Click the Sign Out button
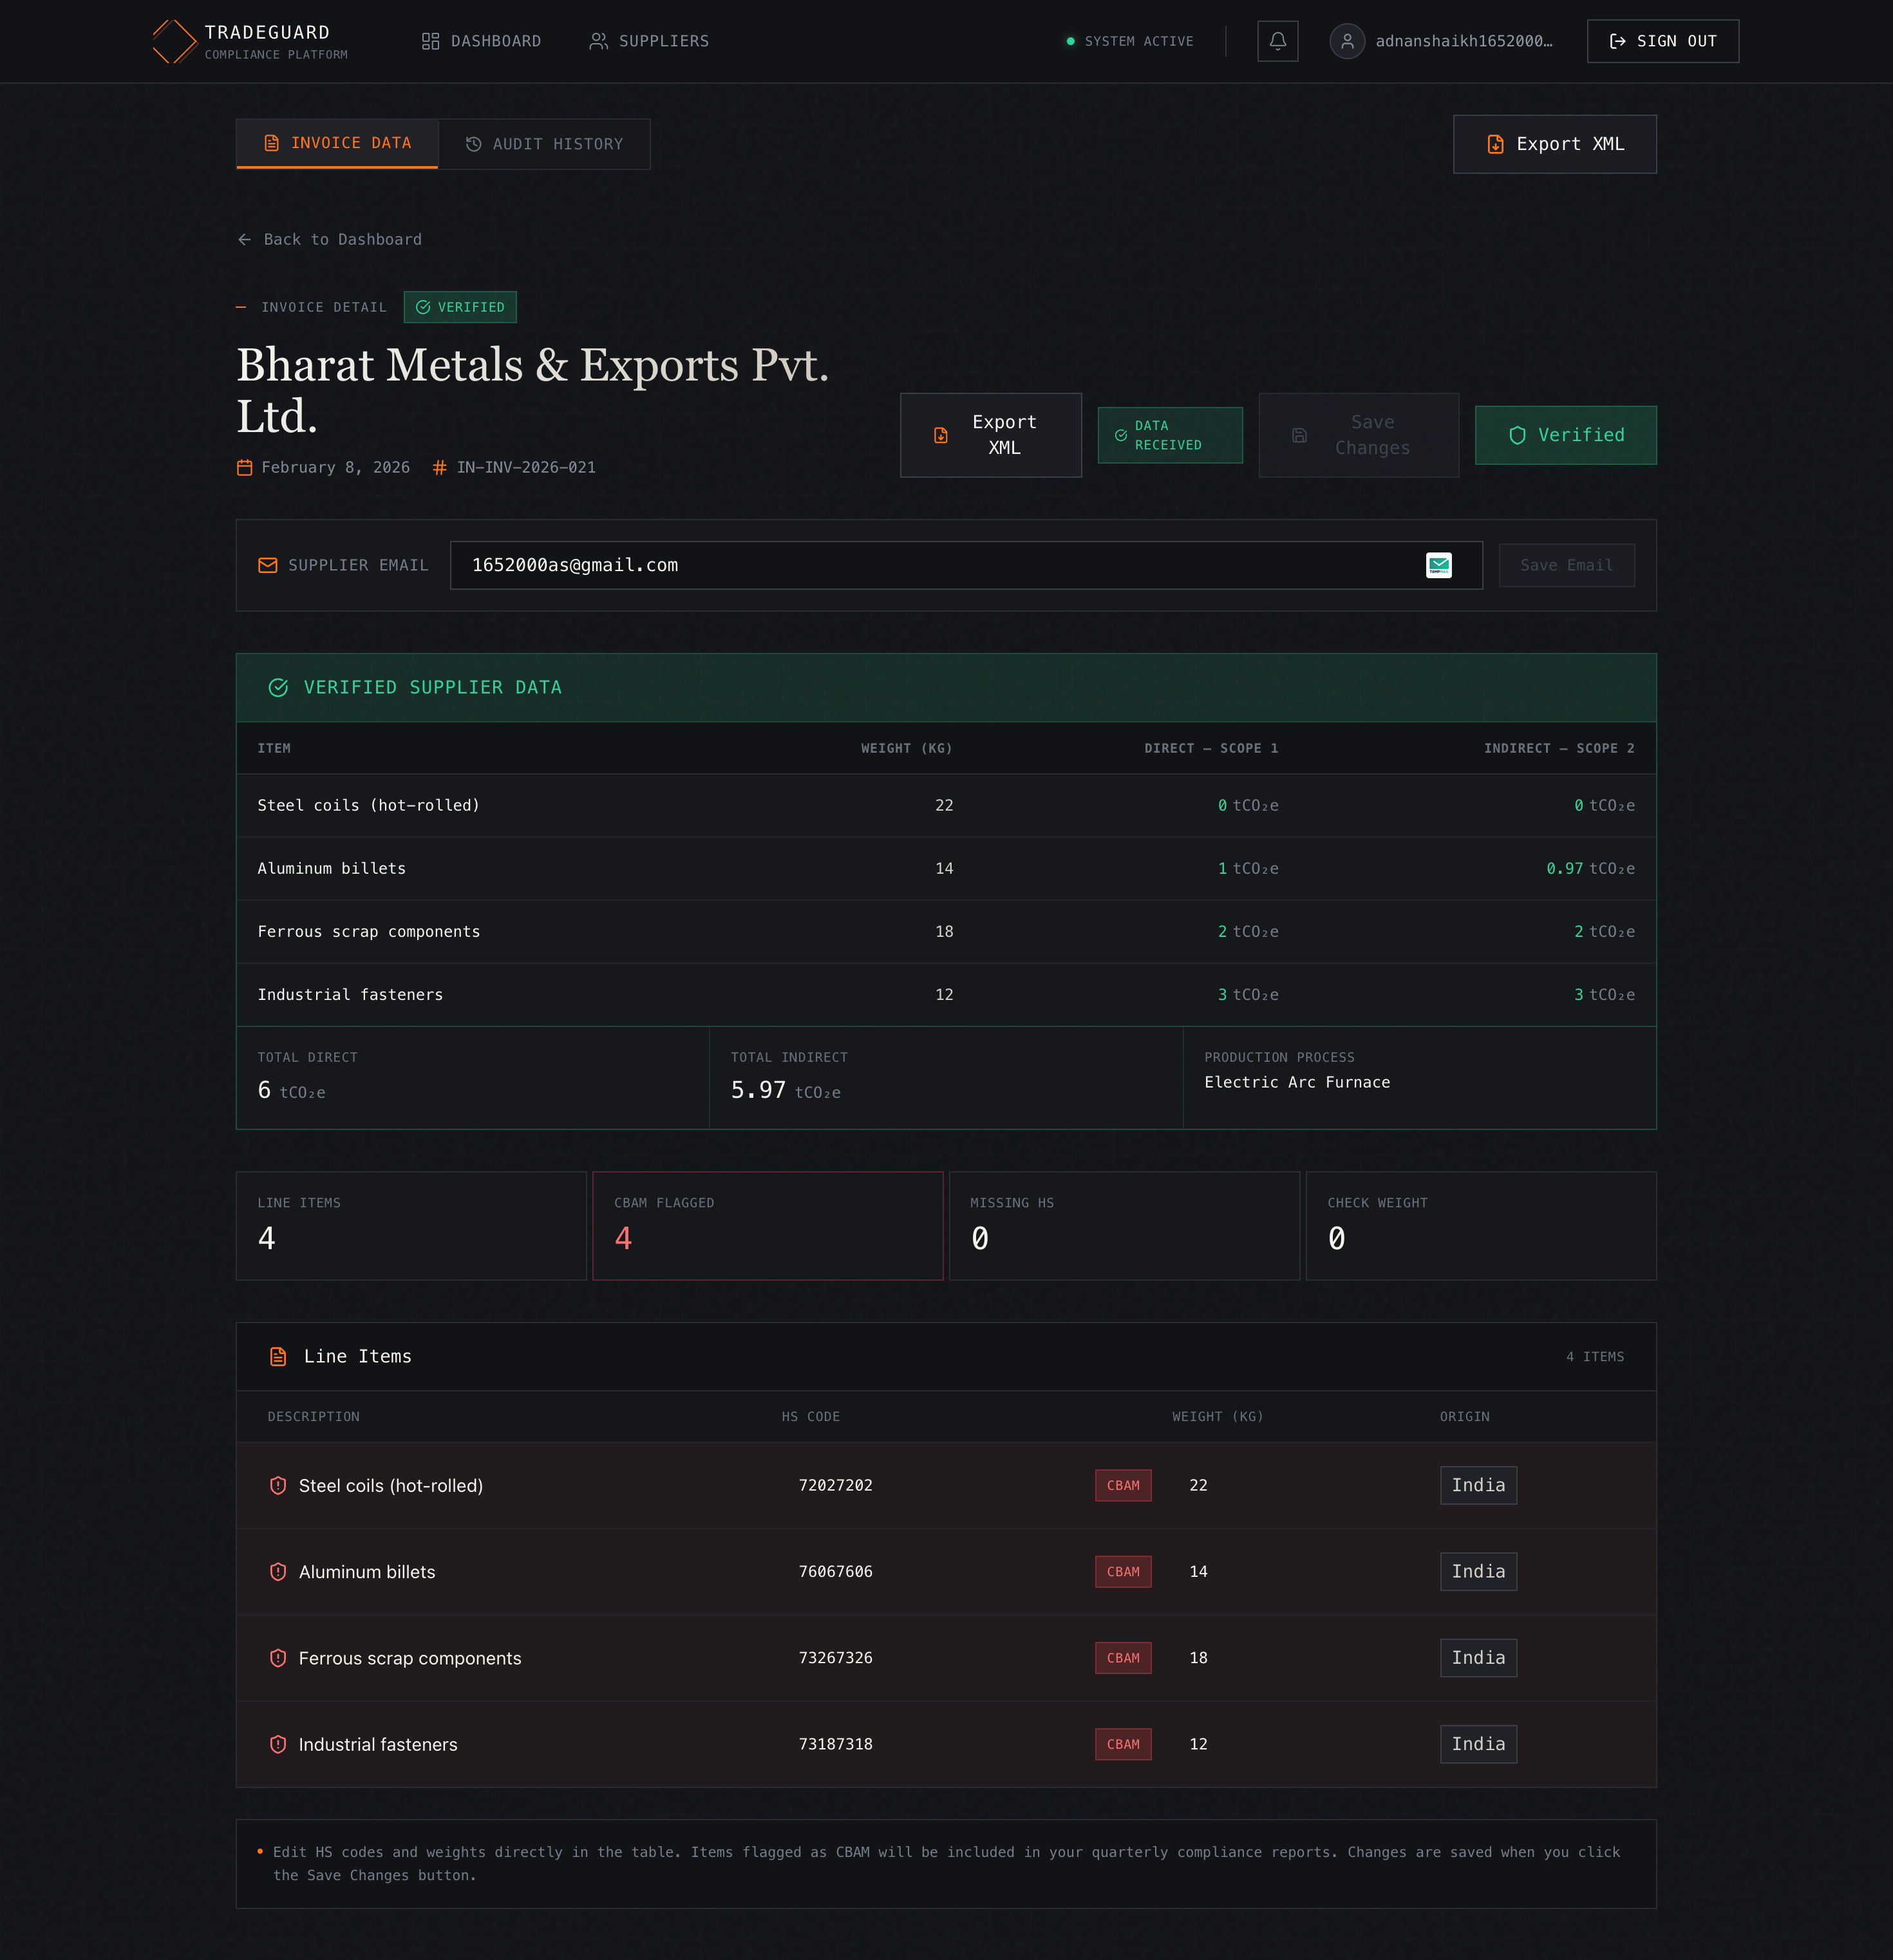 (x=1662, y=41)
